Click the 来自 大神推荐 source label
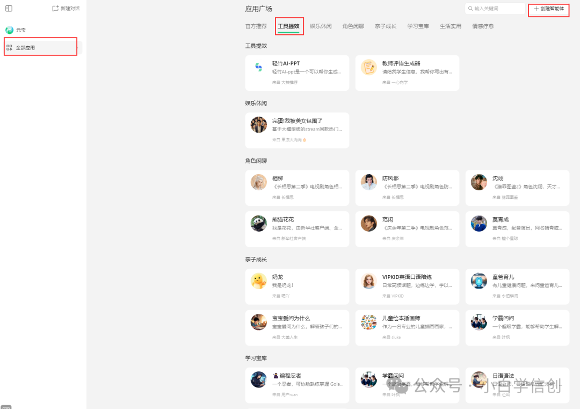 coord(285,83)
